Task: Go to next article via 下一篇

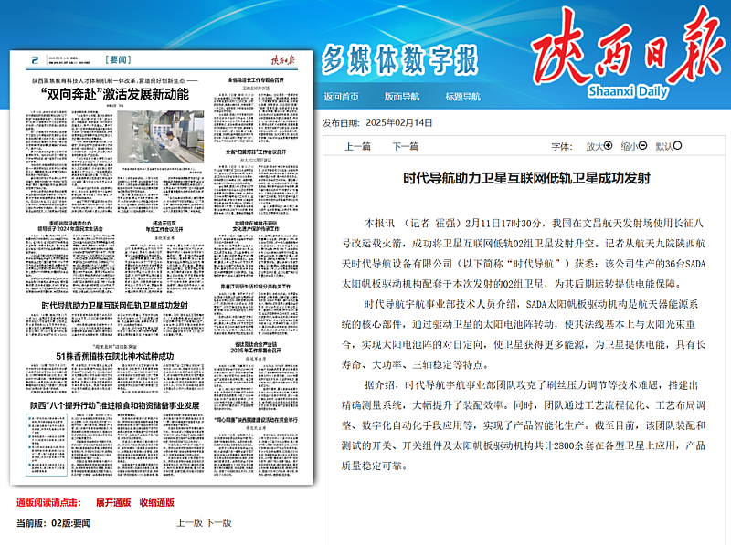Action: pos(406,147)
